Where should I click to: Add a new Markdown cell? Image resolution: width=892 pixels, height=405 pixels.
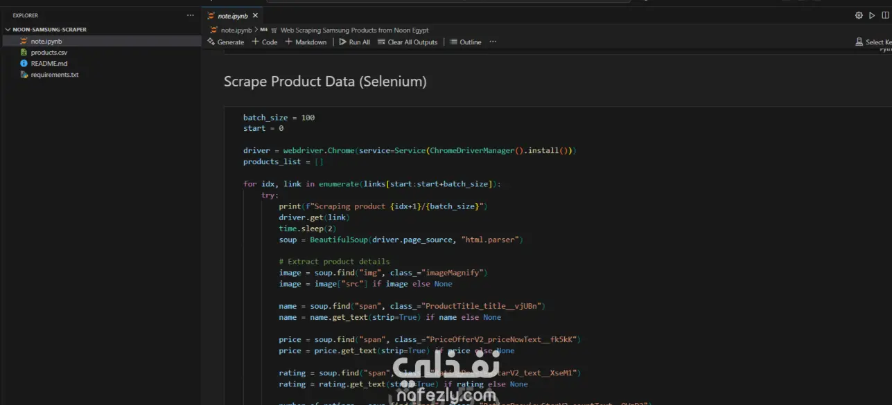[x=306, y=42]
